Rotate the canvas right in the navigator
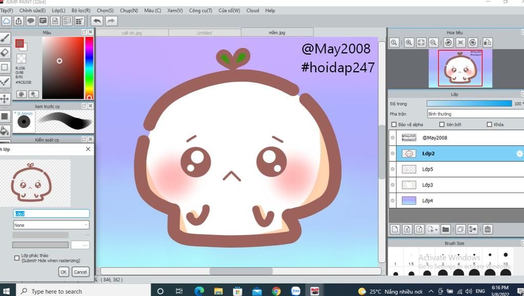This screenshot has width=524, height=296. [x=472, y=43]
